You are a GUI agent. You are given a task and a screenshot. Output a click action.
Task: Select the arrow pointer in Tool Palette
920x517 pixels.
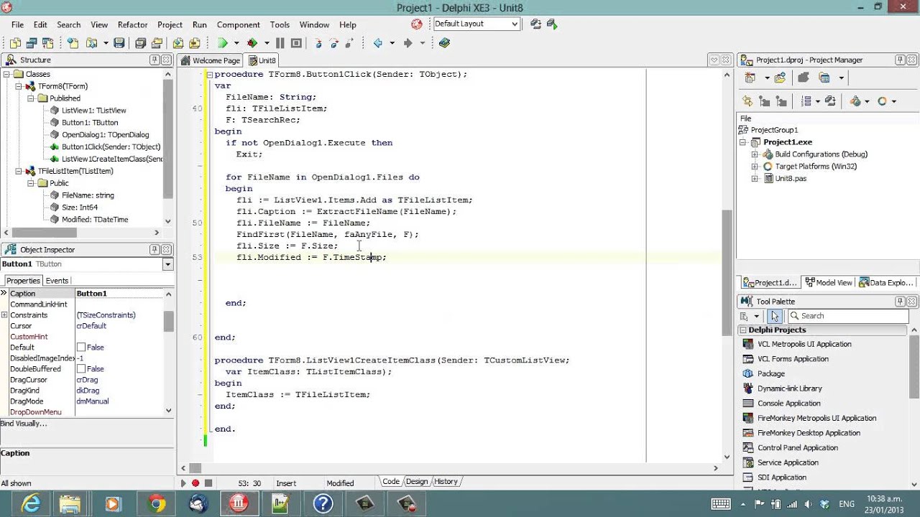tap(774, 316)
